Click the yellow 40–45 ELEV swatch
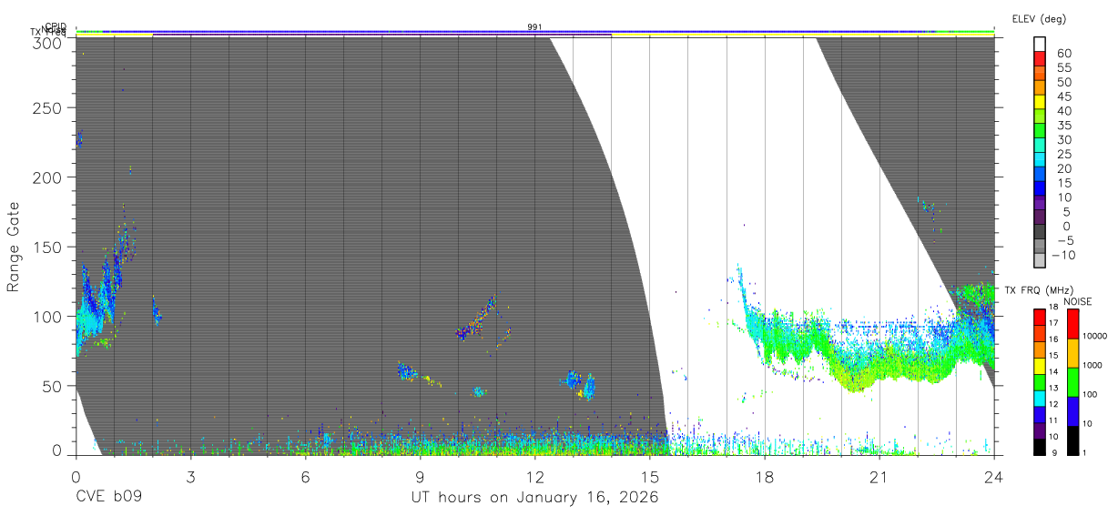The height and width of the screenshot is (516, 1118). point(1040,104)
